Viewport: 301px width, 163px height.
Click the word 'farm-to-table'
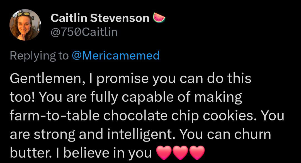(x=54, y=115)
